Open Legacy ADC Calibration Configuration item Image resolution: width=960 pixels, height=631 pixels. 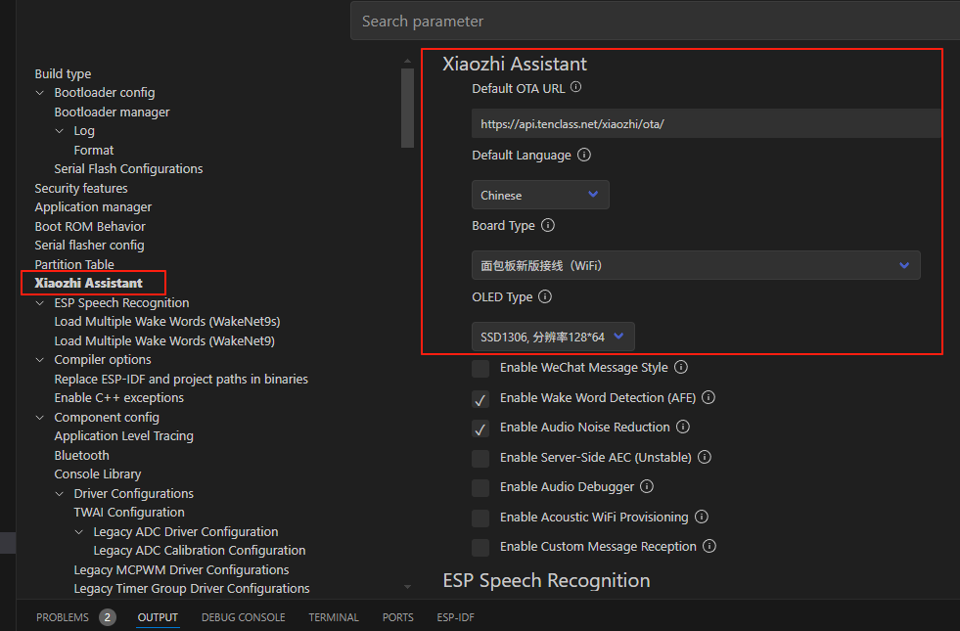[x=200, y=551]
